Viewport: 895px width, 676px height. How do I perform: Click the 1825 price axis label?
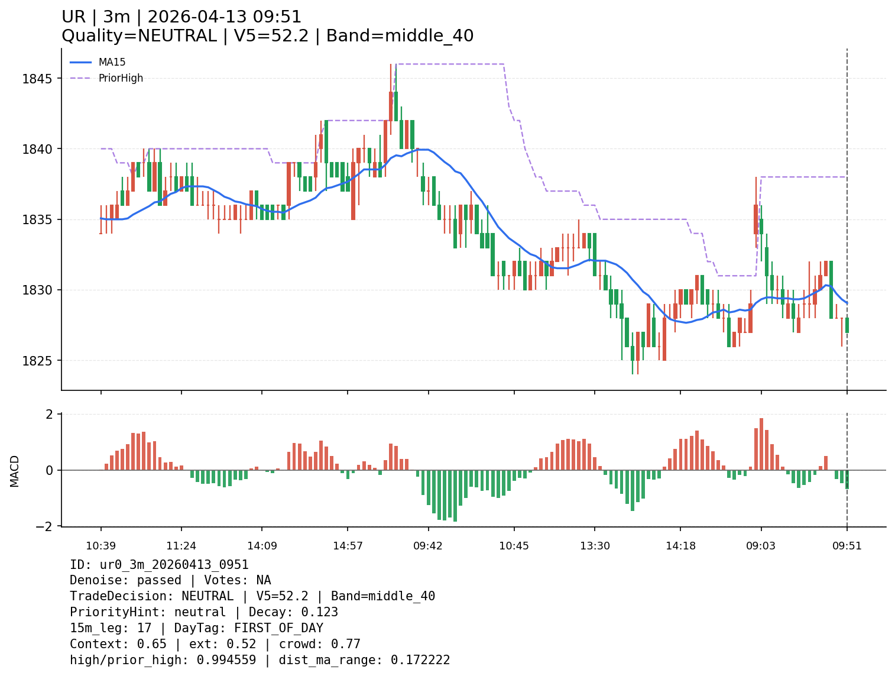38,361
